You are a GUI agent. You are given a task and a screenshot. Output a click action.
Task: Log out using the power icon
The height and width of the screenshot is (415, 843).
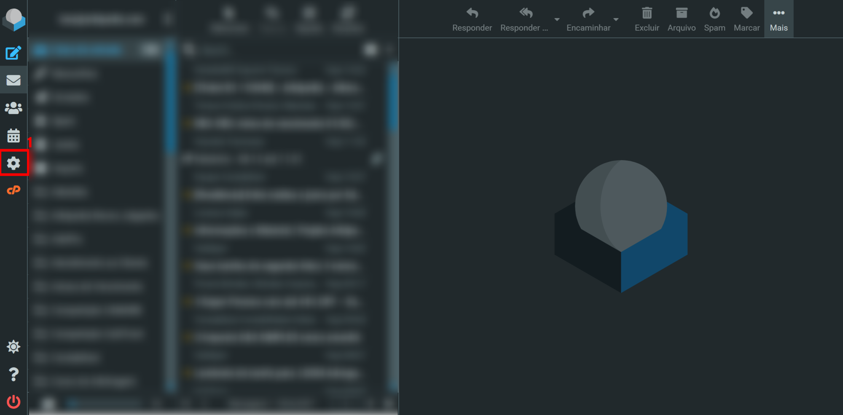[13, 402]
